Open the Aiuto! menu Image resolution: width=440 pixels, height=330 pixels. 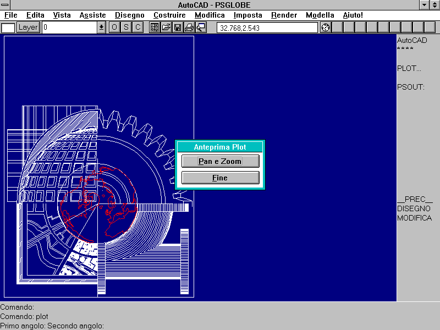click(353, 15)
